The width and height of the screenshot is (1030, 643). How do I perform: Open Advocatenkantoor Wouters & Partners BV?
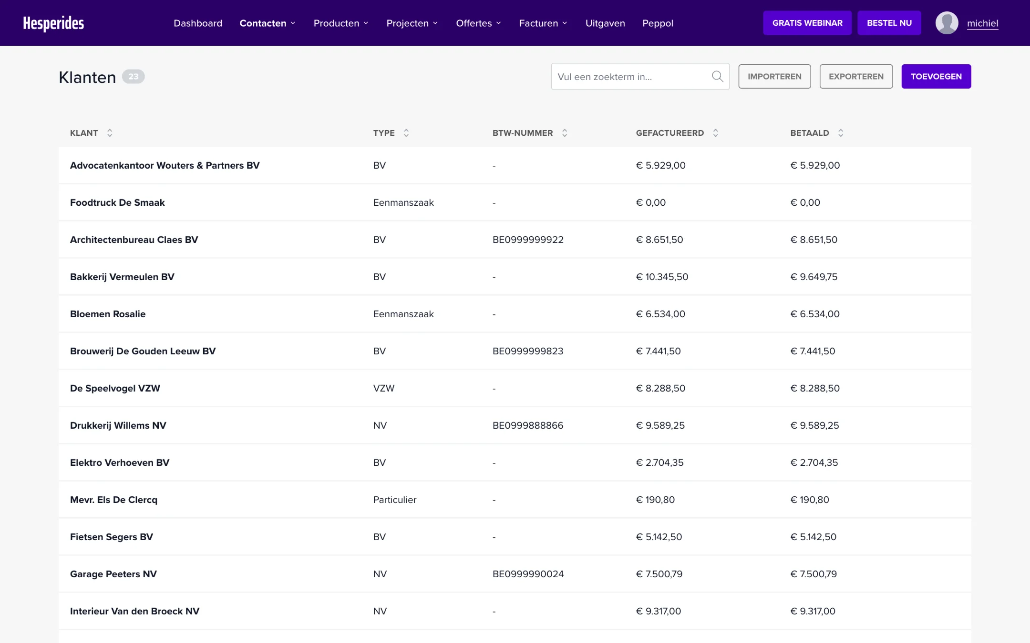(x=515, y=165)
